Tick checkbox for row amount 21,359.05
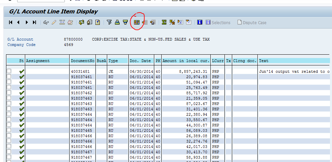The width and height of the screenshot is (332, 162). point(9,98)
